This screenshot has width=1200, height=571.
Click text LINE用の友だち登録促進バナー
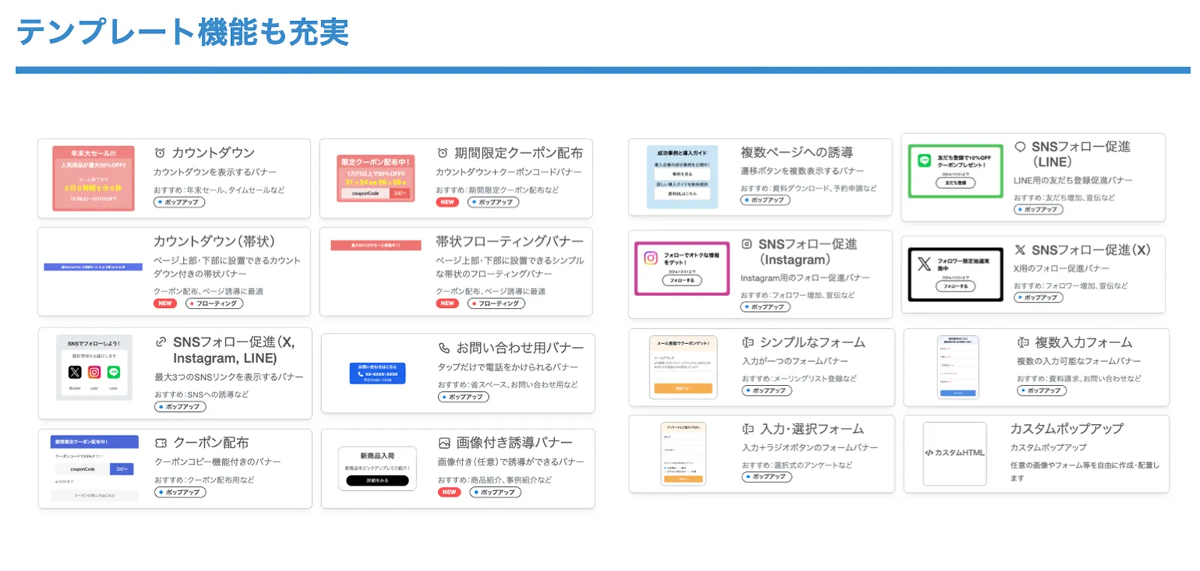1072,181
